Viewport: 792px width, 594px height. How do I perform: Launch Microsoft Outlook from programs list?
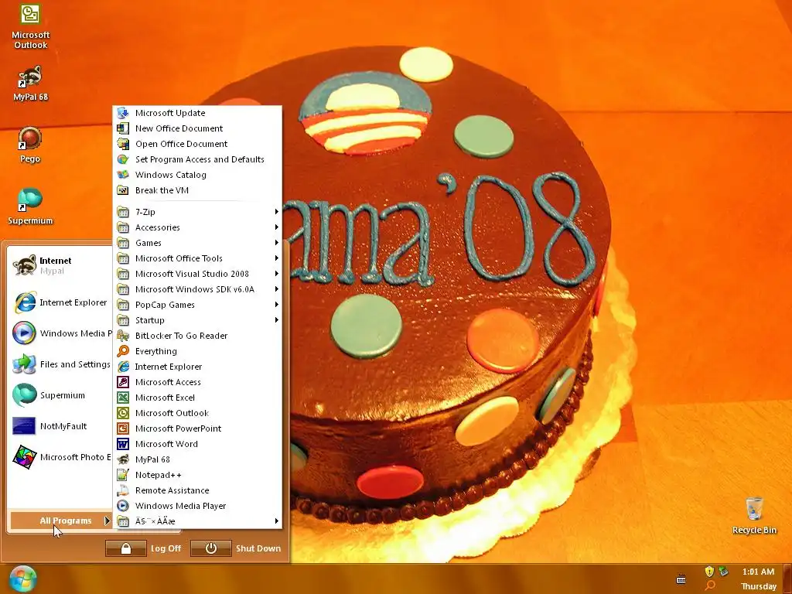(197, 413)
